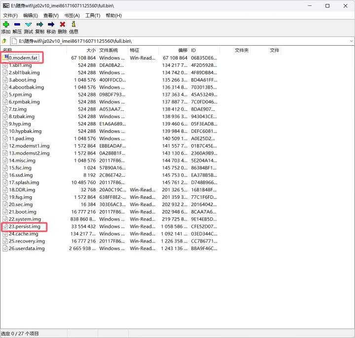
Task: Click file icon of 1.sbl1.img
Action: click(x=5, y=65)
